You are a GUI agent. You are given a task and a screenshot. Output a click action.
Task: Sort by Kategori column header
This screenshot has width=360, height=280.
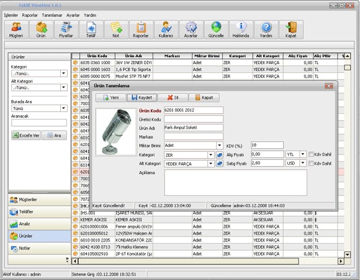pyautogui.click(x=237, y=56)
